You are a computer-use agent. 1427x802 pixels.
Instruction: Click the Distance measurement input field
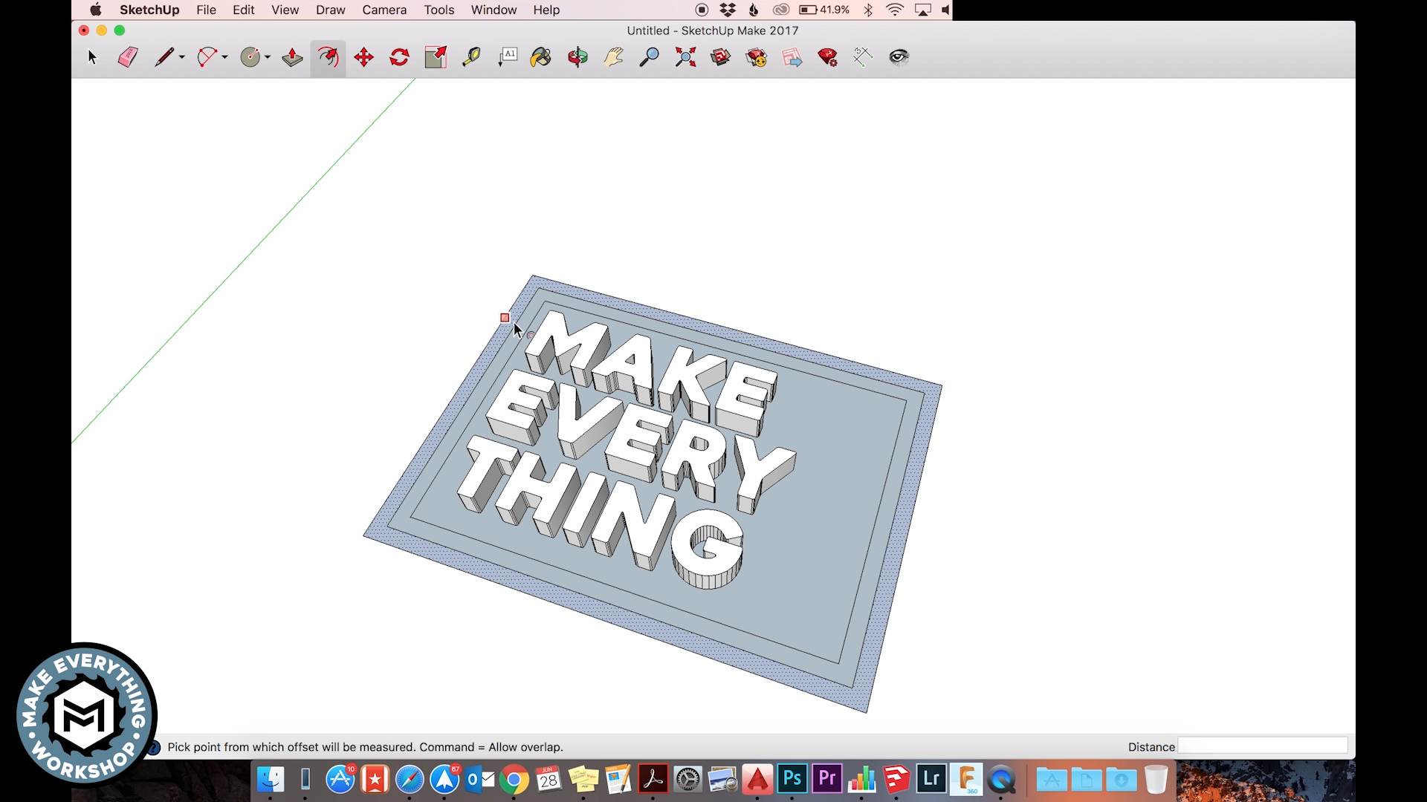pos(1262,746)
